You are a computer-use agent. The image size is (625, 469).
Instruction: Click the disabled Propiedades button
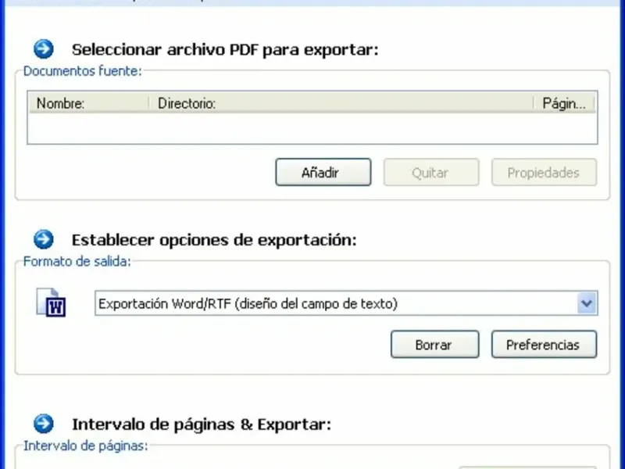pos(544,172)
